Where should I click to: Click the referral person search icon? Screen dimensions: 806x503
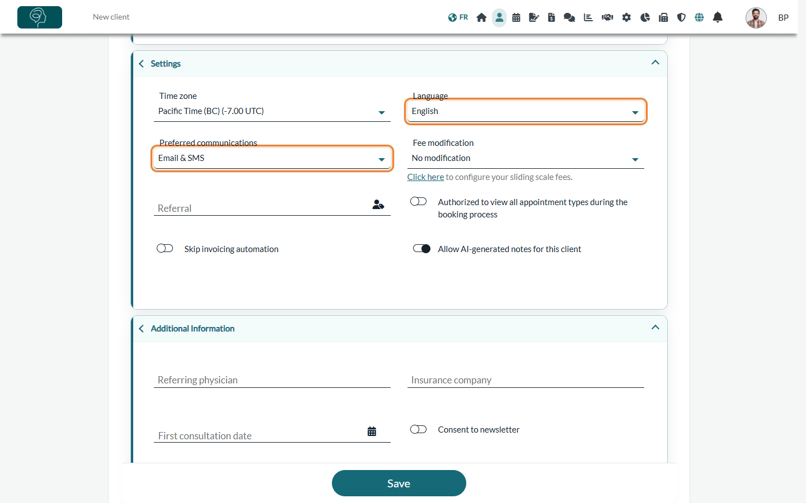click(378, 205)
